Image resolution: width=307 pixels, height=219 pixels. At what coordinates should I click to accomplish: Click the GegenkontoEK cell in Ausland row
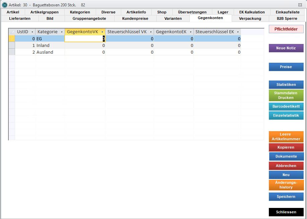(x=174, y=52)
